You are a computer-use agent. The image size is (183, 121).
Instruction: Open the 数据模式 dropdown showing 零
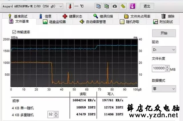(x=164, y=89)
